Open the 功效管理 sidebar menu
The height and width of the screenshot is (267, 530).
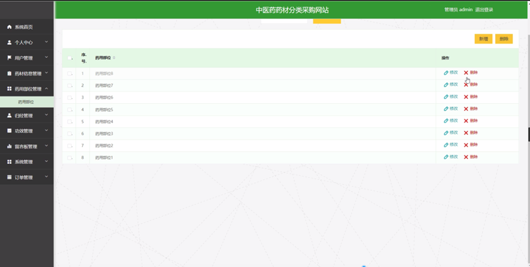click(27, 131)
